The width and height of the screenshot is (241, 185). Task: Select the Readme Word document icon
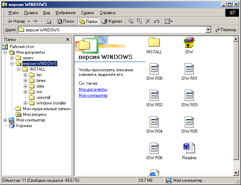tap(189, 148)
